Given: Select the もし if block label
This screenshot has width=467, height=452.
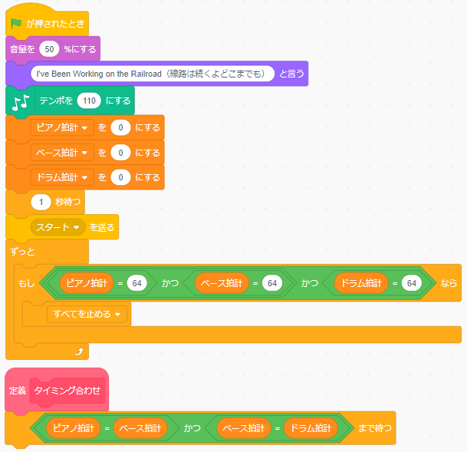Looking at the screenshot, I should [x=26, y=283].
